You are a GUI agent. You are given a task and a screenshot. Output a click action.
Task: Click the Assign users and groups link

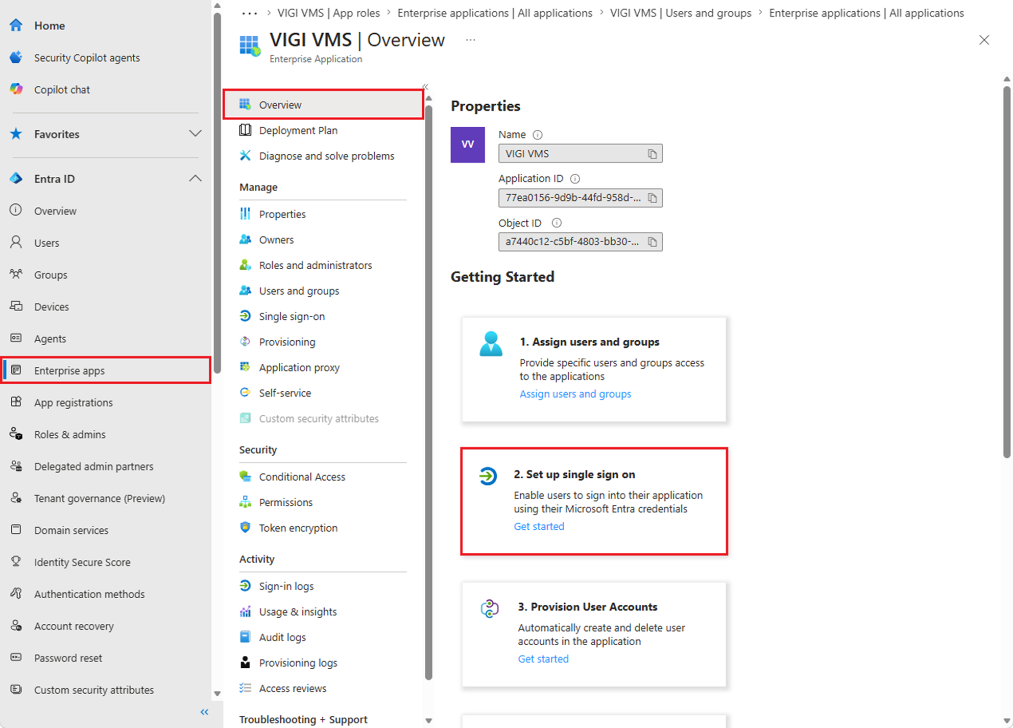pyautogui.click(x=575, y=394)
